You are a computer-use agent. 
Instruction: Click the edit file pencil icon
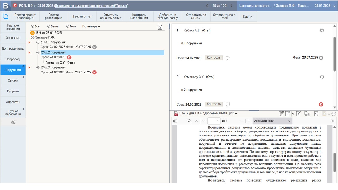(298, 114)
